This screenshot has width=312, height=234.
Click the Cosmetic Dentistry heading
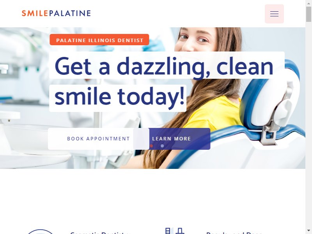pos(100,232)
